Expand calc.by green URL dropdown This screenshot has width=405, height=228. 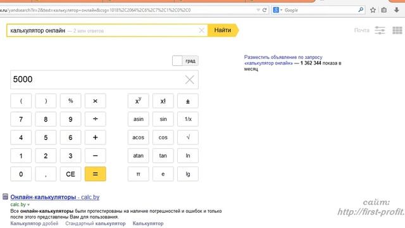(x=28, y=205)
